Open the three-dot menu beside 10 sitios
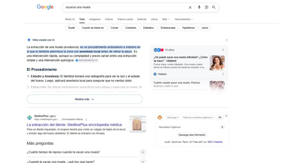 223,50
